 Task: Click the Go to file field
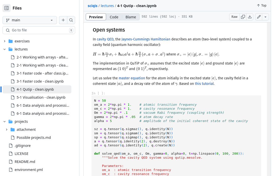39,30
